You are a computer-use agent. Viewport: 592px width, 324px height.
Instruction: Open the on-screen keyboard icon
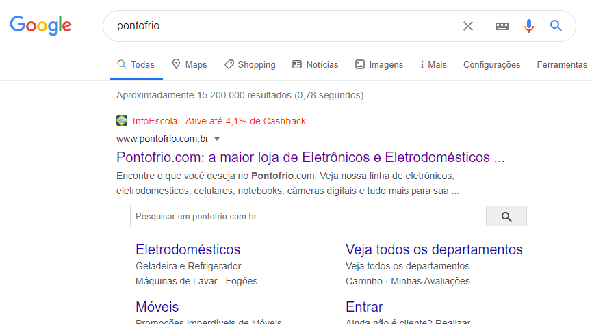pos(502,26)
